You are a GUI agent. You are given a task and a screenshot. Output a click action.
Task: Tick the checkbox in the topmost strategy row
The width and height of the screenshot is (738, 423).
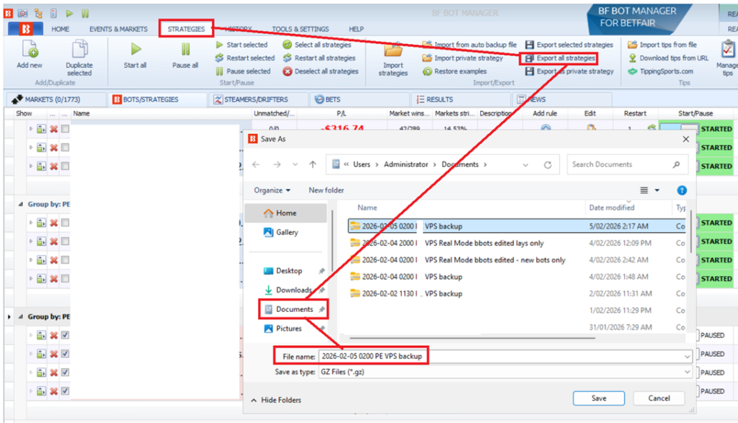coord(66,129)
